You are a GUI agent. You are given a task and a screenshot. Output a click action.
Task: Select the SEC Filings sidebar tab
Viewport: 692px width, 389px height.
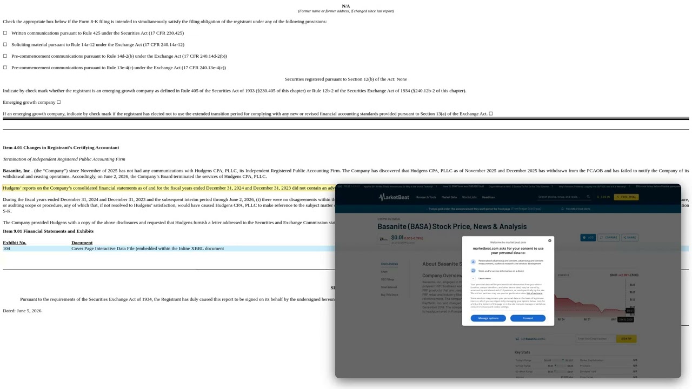(388, 279)
